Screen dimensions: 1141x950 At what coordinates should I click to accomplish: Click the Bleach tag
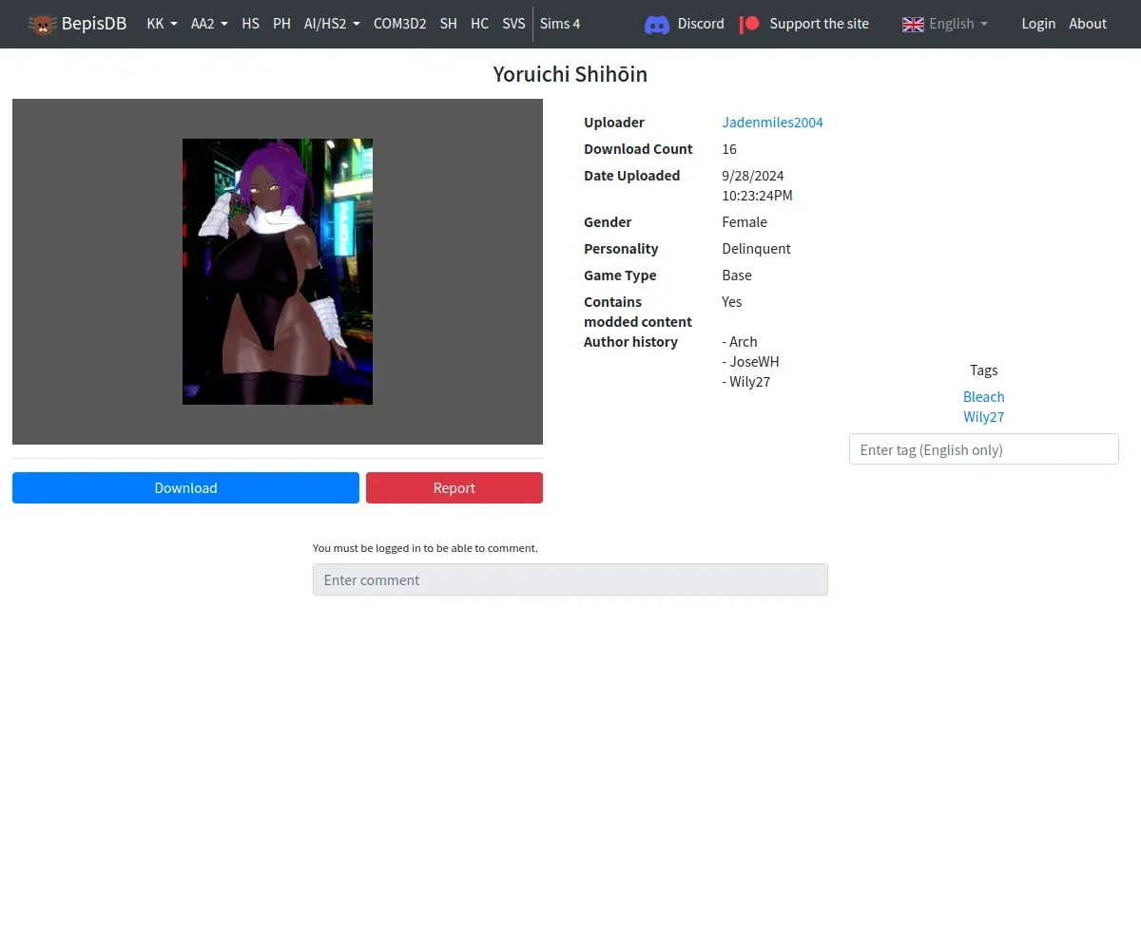(x=983, y=397)
